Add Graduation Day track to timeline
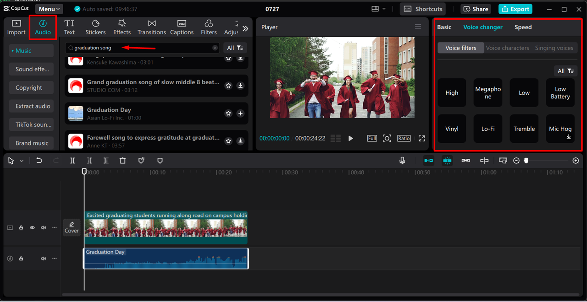Screen dimensions: 587x302 point(240,113)
